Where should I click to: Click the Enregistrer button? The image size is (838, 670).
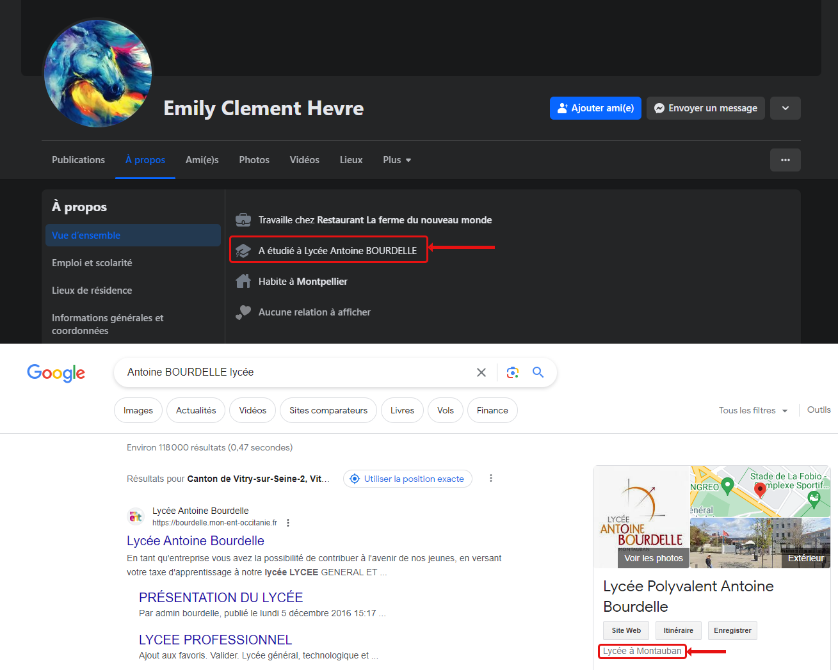(x=732, y=630)
